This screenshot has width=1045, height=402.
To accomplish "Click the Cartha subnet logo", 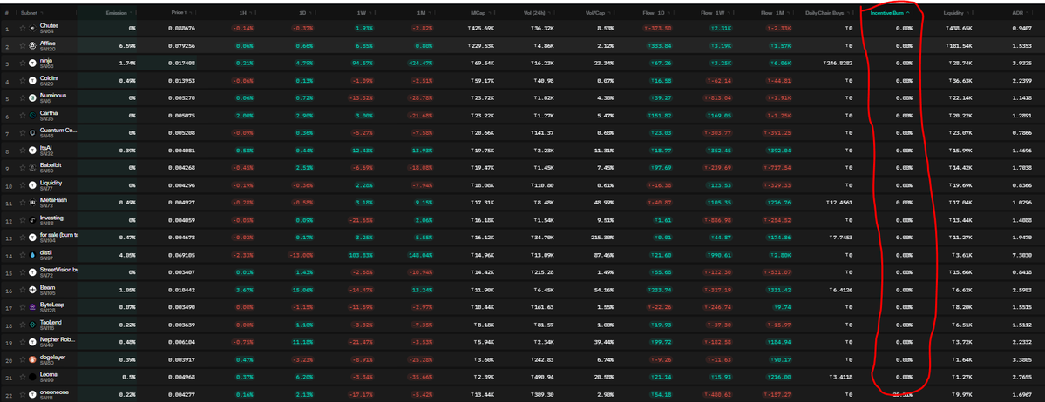I will pyautogui.click(x=32, y=115).
